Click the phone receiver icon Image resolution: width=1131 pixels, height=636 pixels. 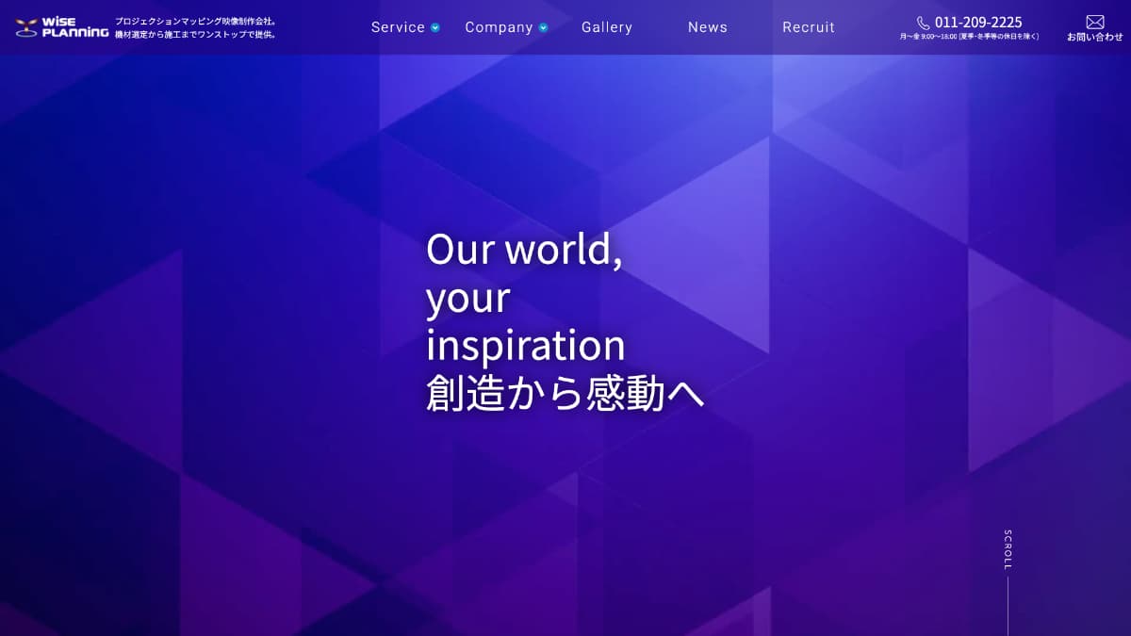[x=924, y=21]
